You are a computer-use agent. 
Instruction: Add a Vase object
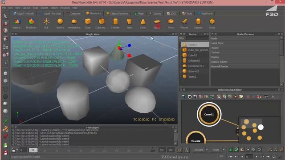(129, 24)
